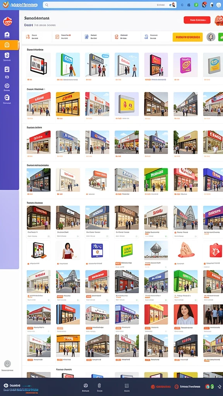Open the green storefront thumbnail in the fourth row
223x396 pixels.
pos(156,180)
